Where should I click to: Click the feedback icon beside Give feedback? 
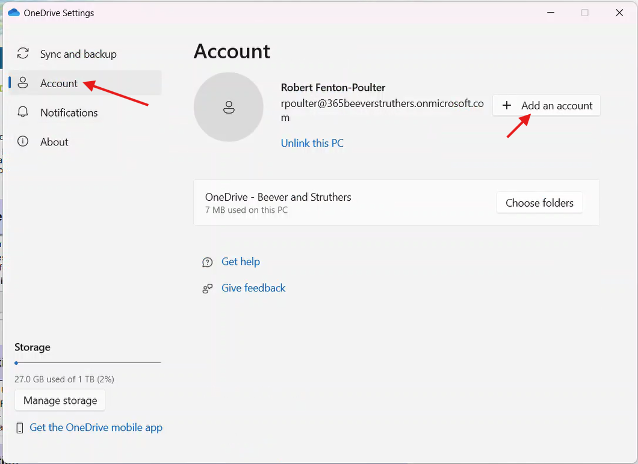[x=208, y=288]
